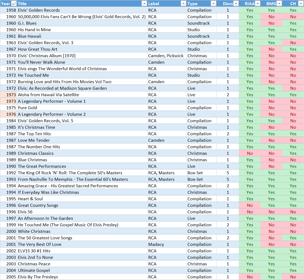Click the 'Elvis By The Presleys' cell
Screen dimensions: 304x280
pos(82,277)
